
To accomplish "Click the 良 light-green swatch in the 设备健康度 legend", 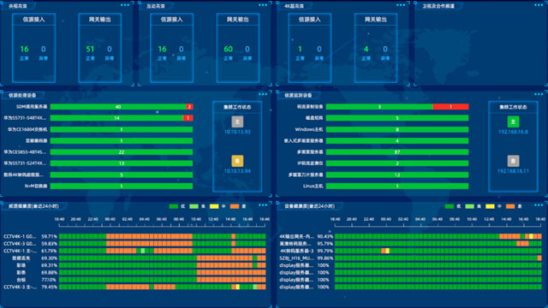I will 470,206.
